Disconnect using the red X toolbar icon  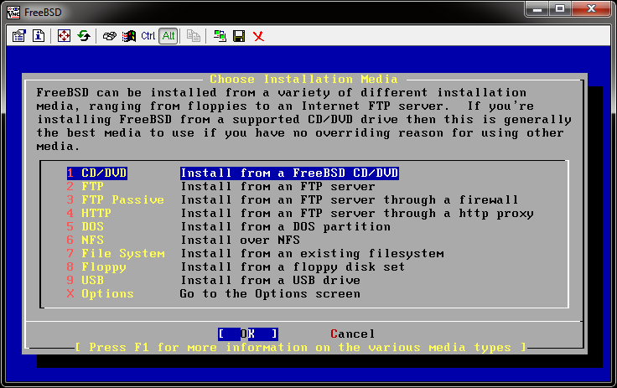(x=258, y=36)
